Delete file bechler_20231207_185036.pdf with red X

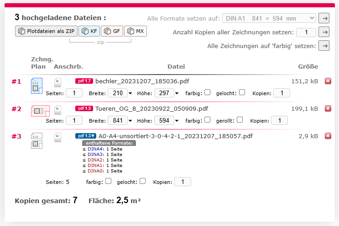tap(328, 81)
